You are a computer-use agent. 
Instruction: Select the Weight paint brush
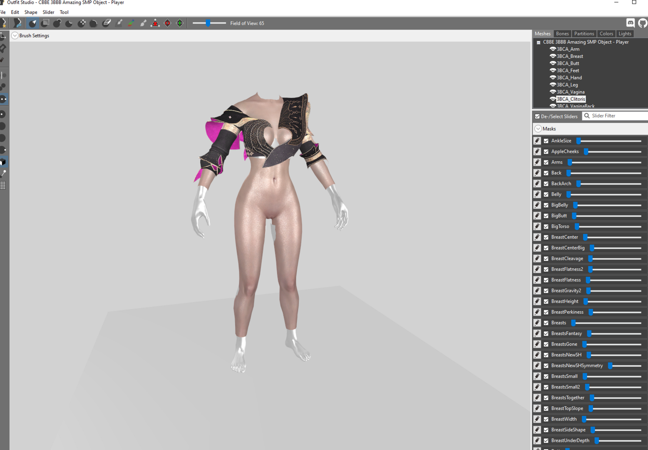[119, 23]
